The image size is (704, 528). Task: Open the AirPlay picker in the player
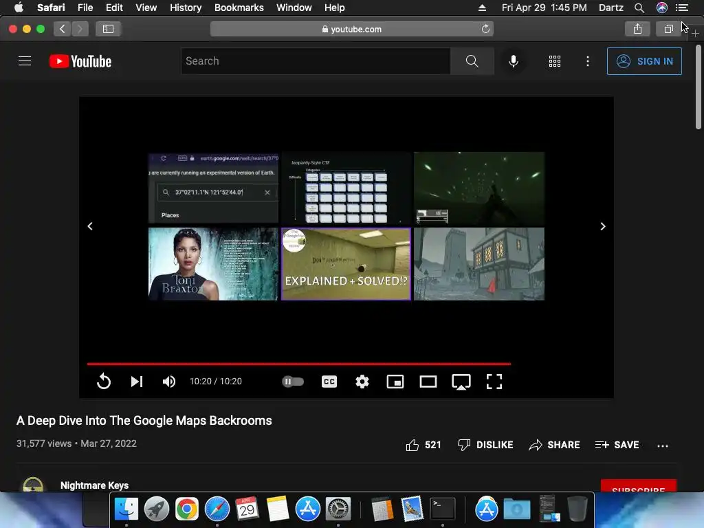click(x=461, y=382)
